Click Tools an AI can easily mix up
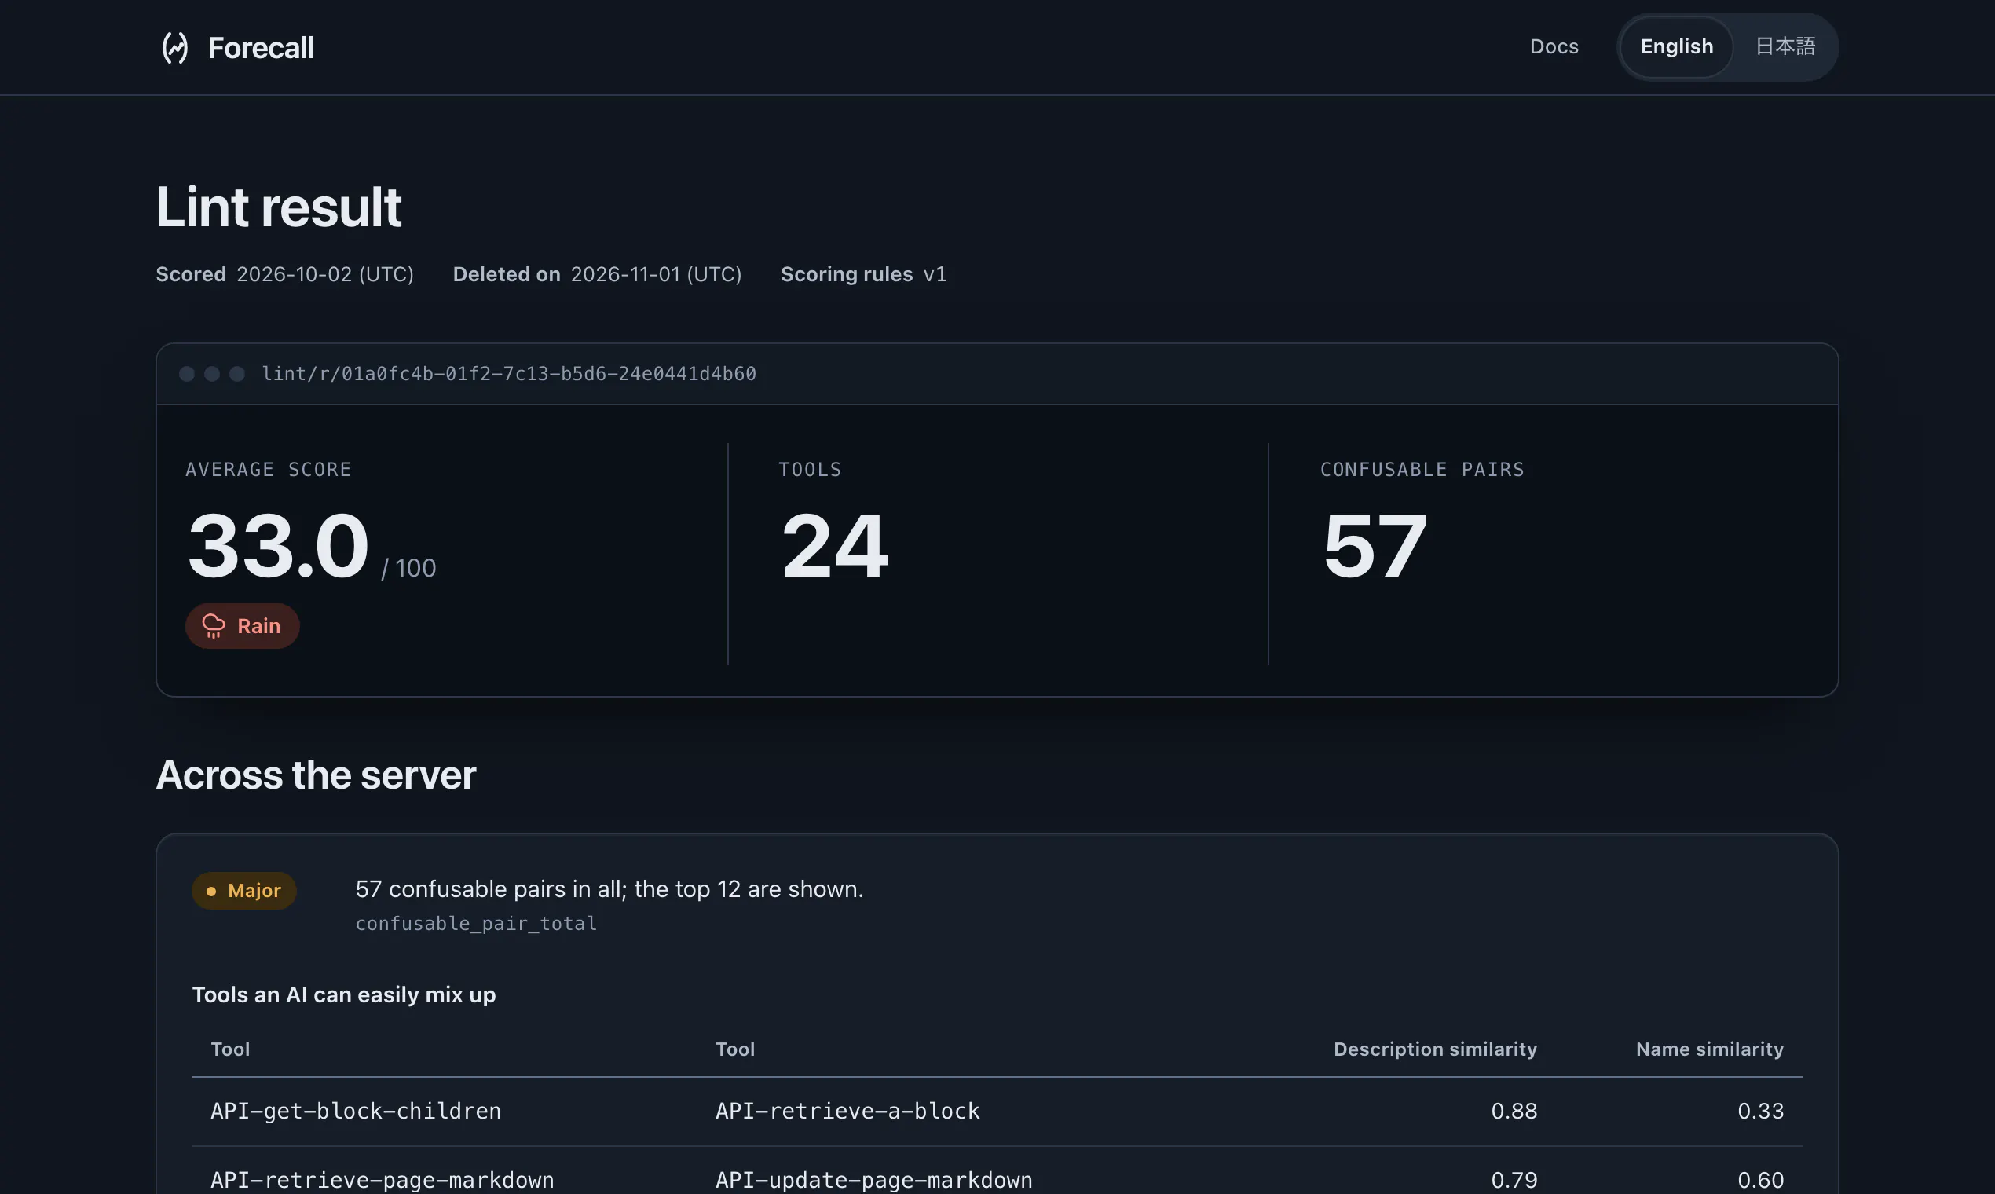This screenshot has height=1194, width=1995. coord(343,995)
